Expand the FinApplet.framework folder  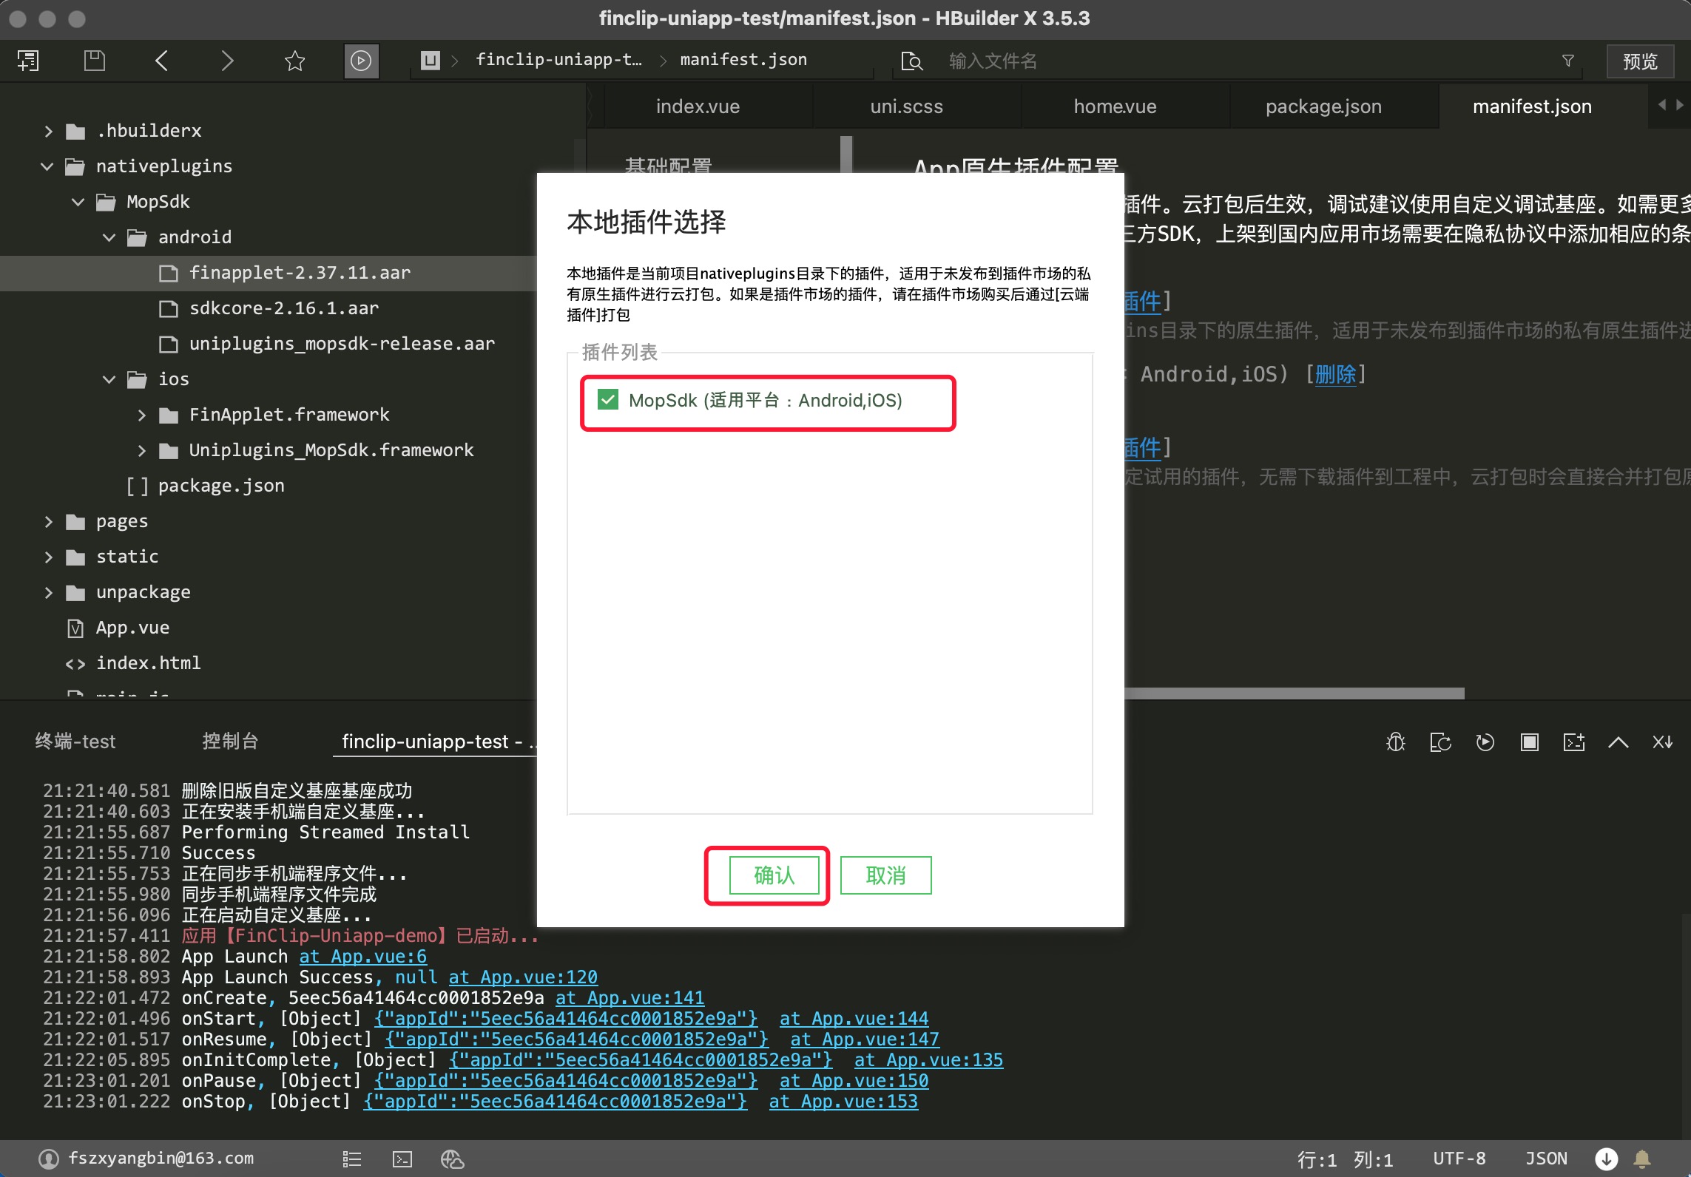pos(141,415)
